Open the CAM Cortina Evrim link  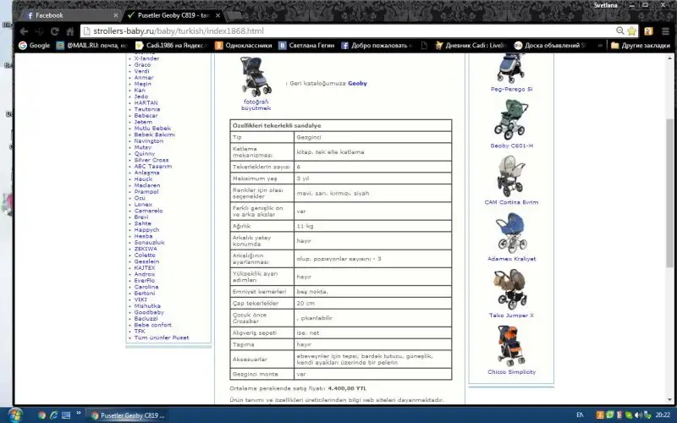pyautogui.click(x=511, y=202)
